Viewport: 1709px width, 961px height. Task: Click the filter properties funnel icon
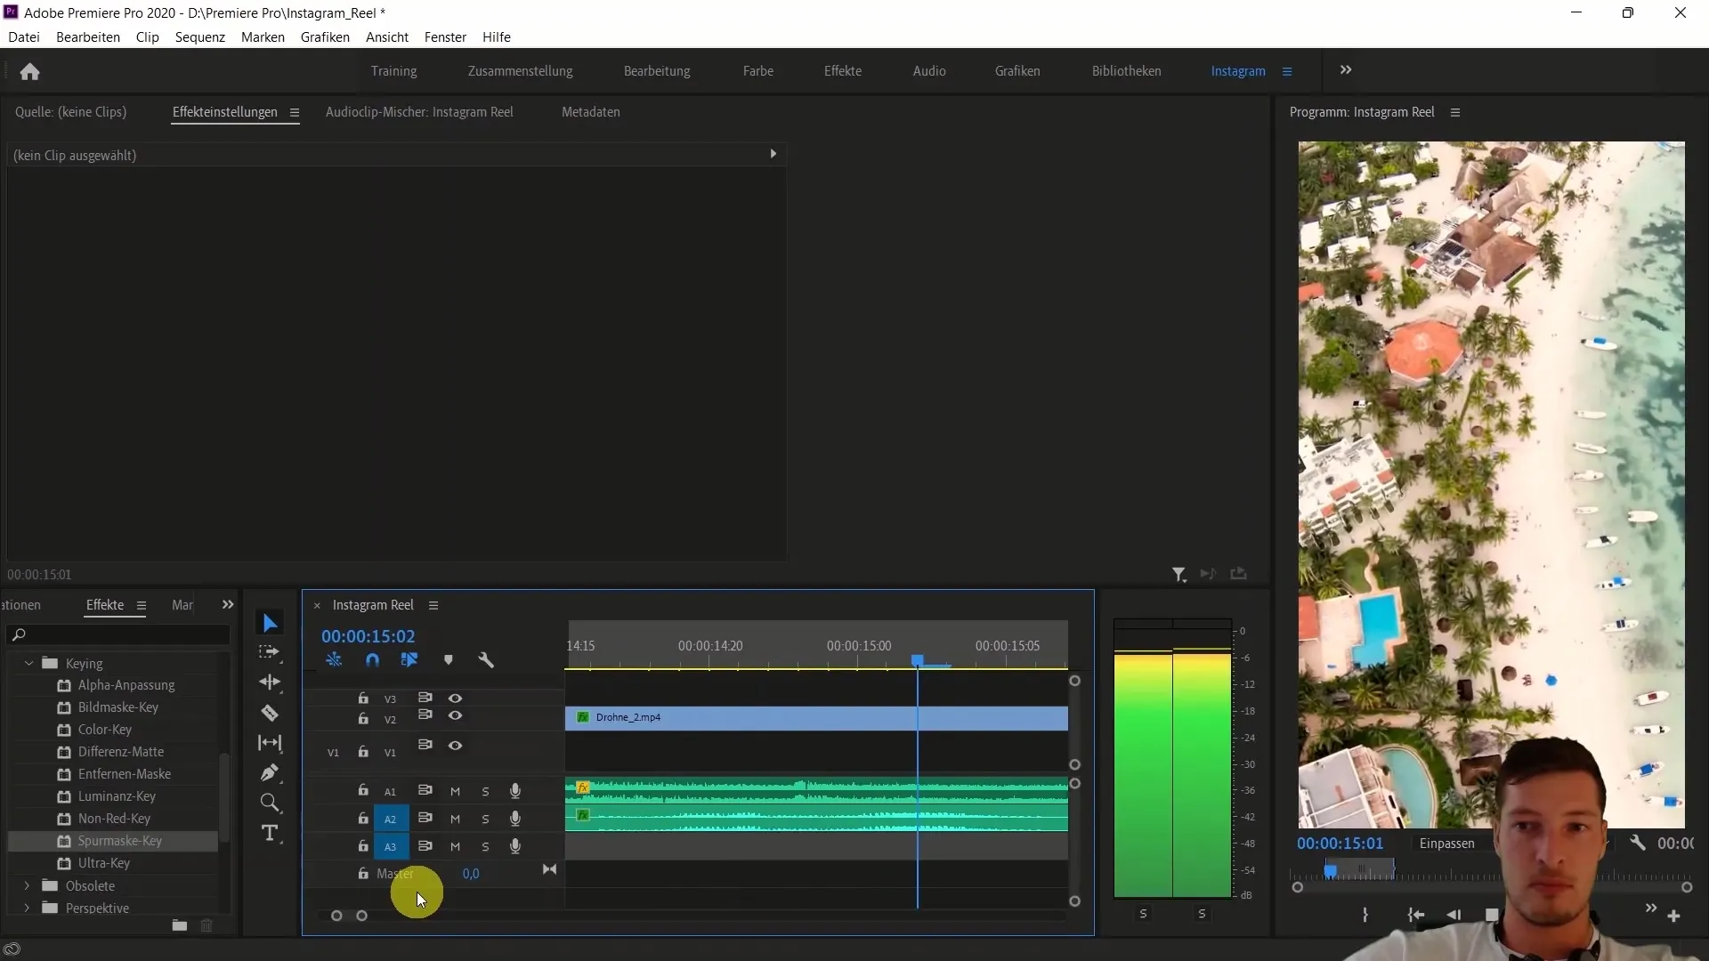[1178, 575]
